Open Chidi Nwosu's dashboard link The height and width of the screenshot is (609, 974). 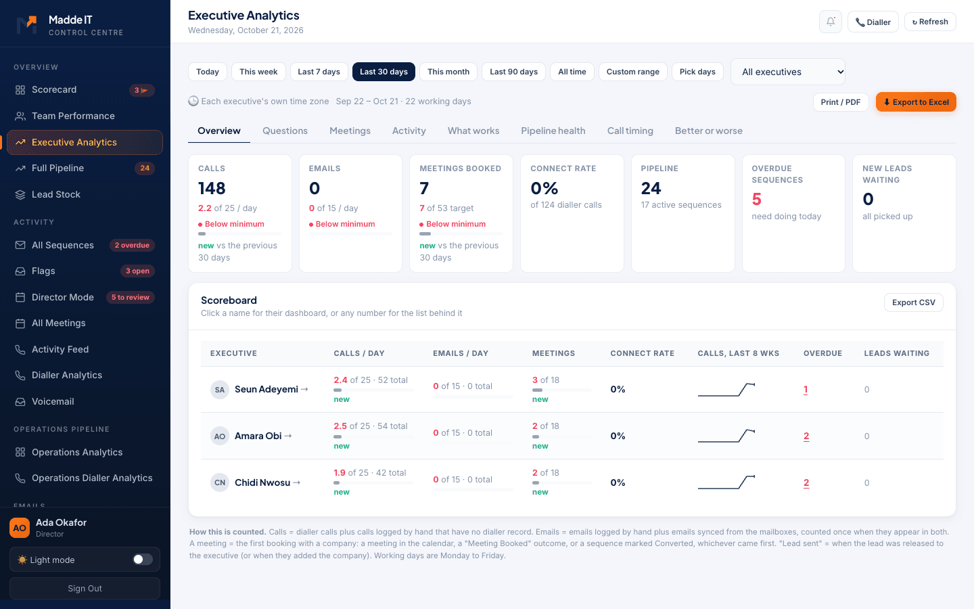[x=267, y=482]
